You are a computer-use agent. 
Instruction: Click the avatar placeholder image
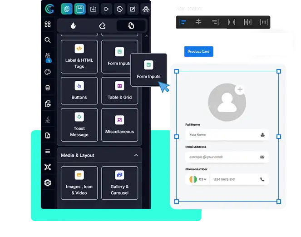point(227,102)
